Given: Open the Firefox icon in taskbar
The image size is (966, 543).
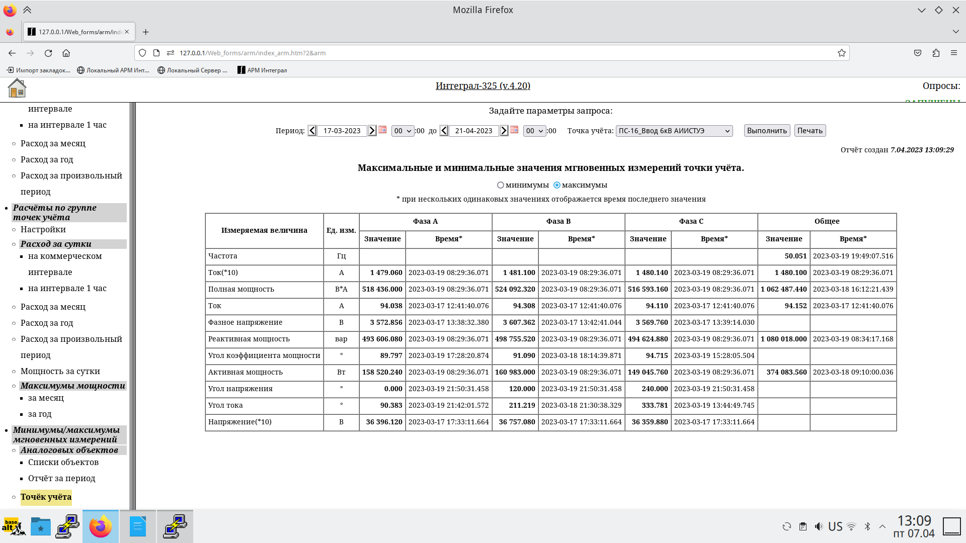Looking at the screenshot, I should pos(101,526).
